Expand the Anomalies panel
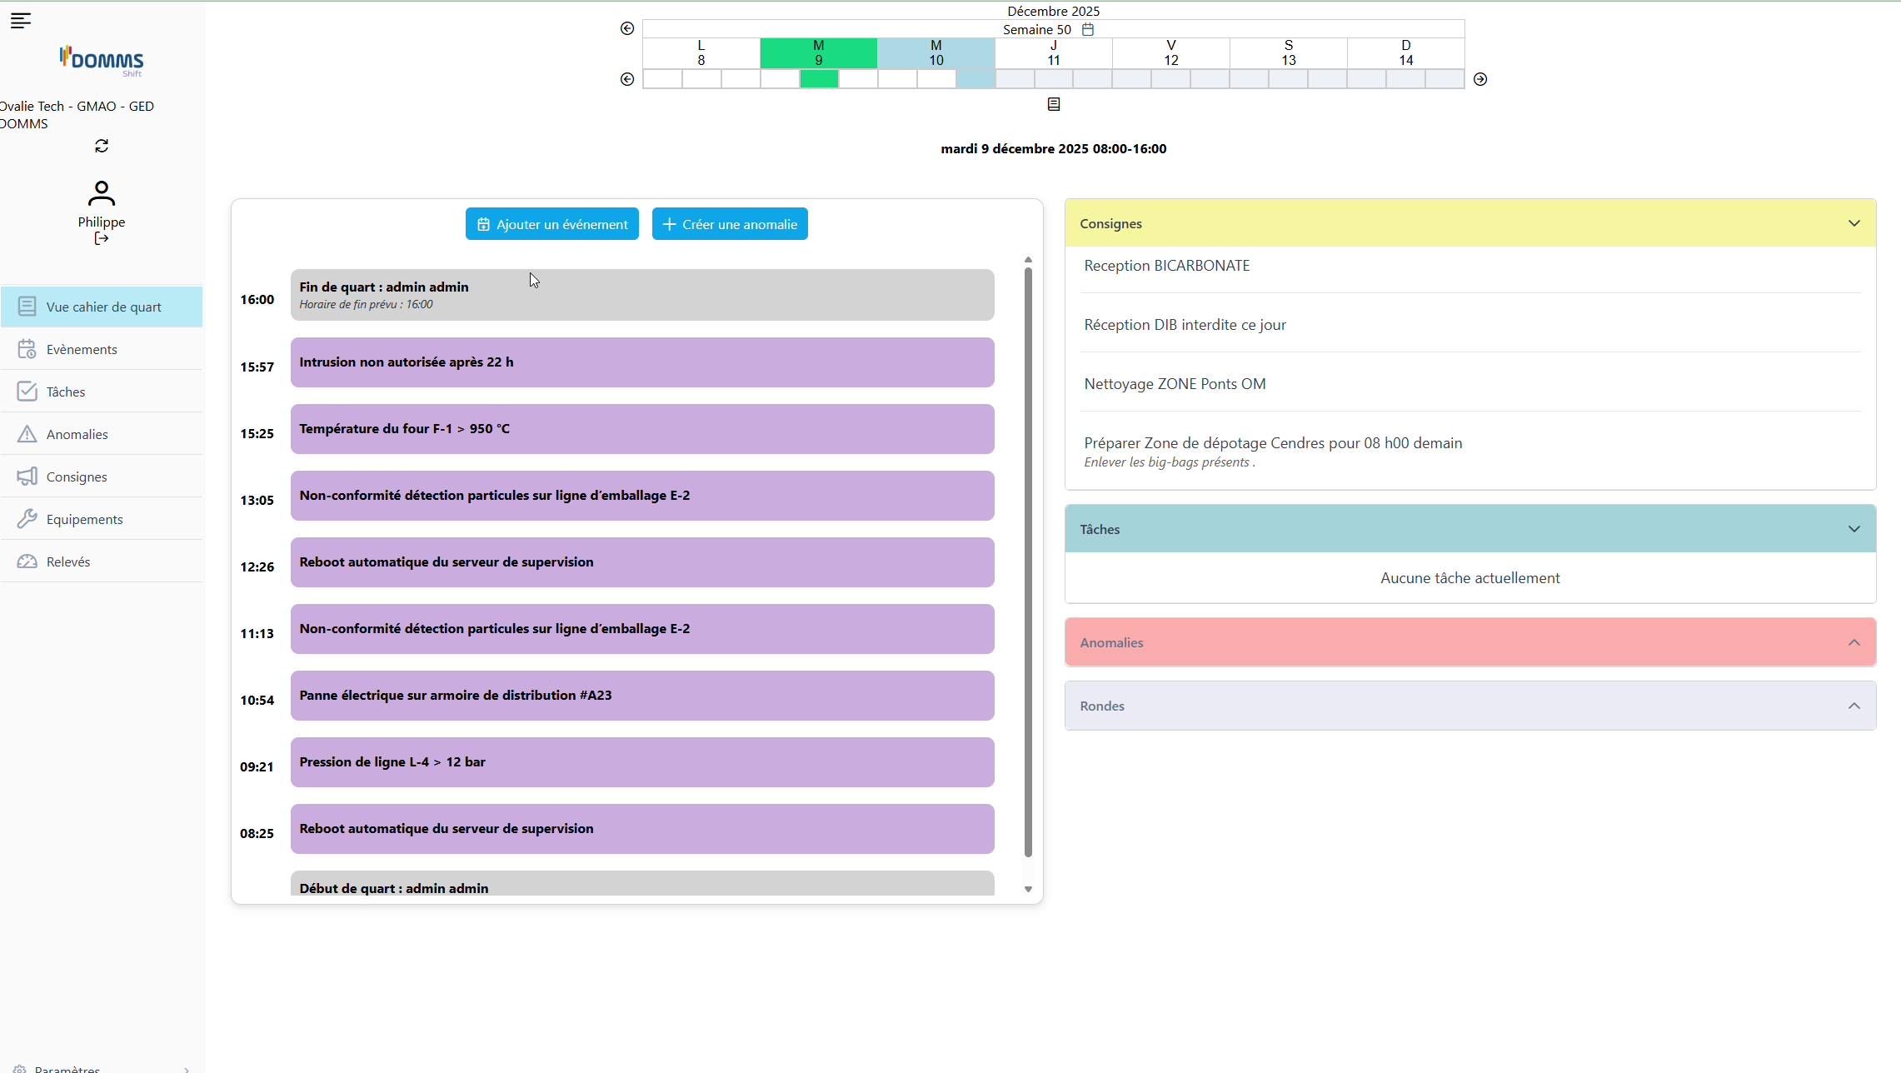The height and width of the screenshot is (1073, 1901). coord(1854,642)
